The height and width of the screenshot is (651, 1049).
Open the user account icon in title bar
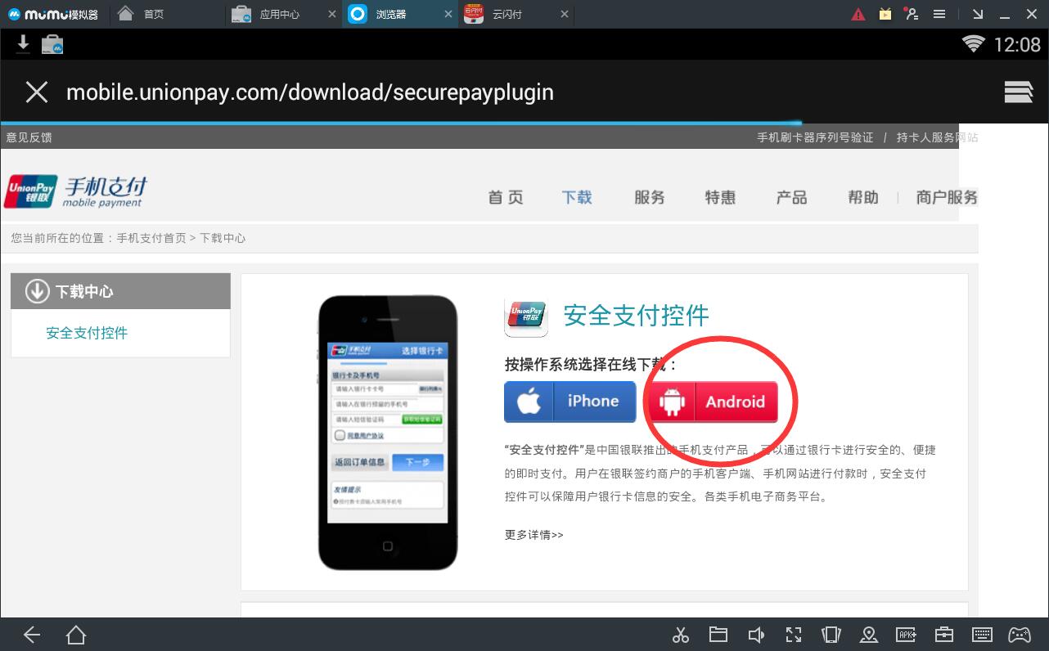coord(912,14)
